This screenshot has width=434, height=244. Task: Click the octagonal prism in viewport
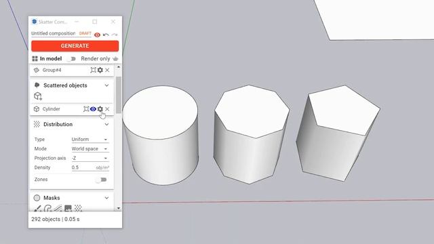[252, 134]
